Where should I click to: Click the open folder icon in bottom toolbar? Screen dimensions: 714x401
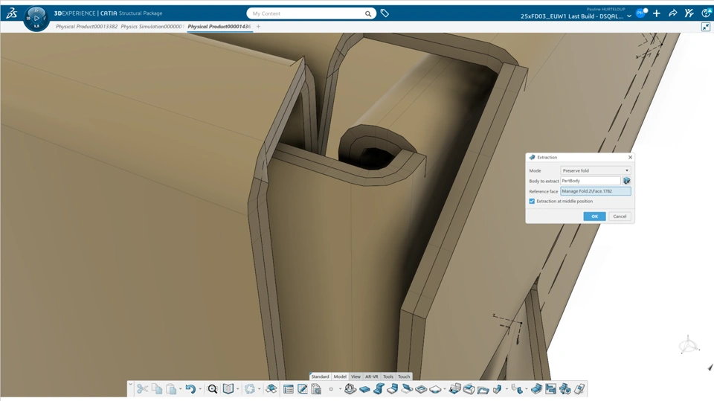coord(483,388)
